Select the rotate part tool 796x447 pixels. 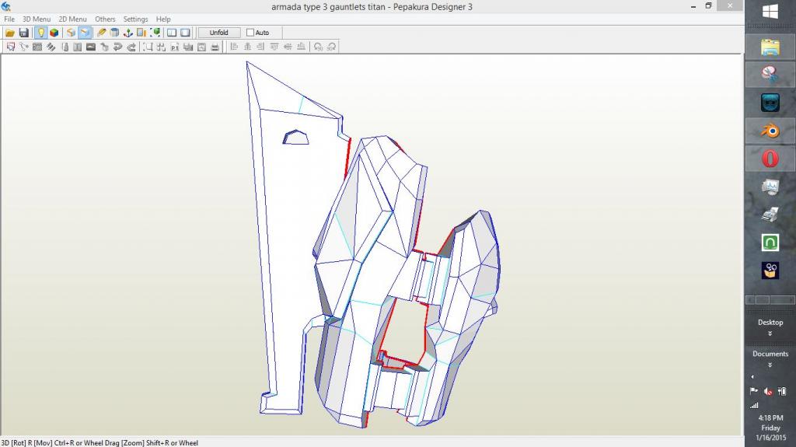(x=24, y=47)
